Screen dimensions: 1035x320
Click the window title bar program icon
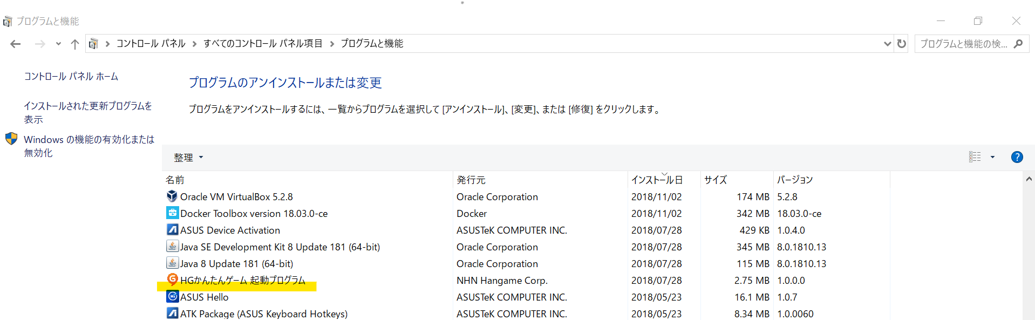click(7, 21)
